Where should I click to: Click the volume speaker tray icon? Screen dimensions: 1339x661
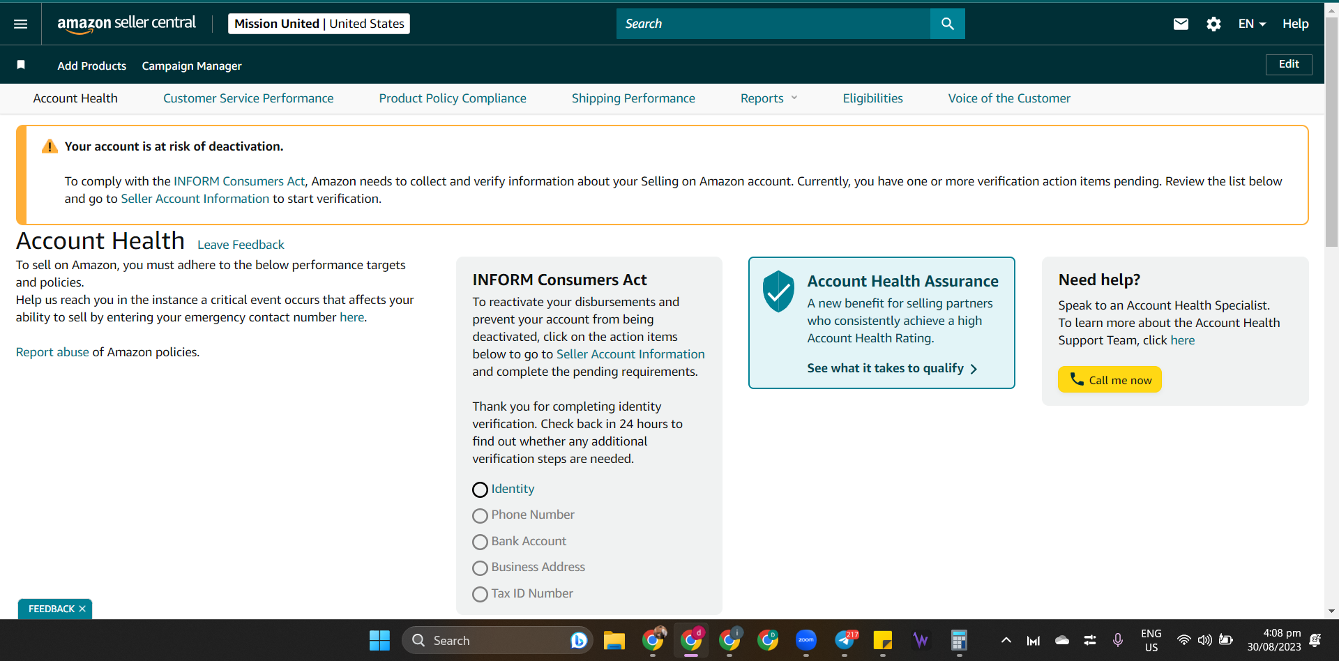pos(1204,640)
